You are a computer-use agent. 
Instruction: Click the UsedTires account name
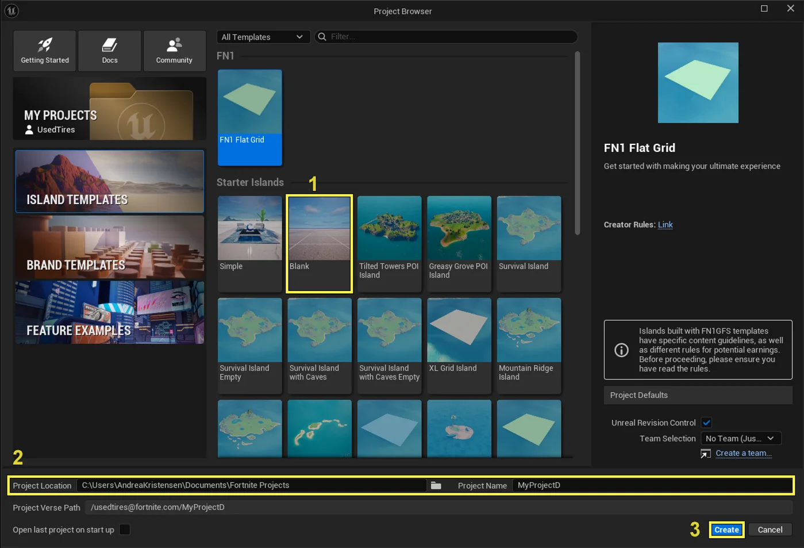click(x=56, y=130)
